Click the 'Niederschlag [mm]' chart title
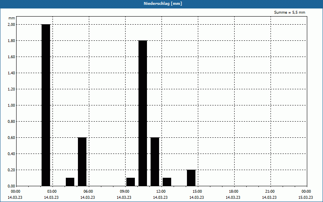Screen dimensions: 323x202 point(163,4)
